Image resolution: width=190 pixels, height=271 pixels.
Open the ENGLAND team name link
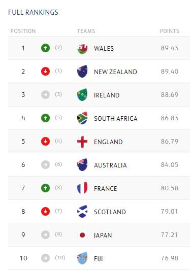pos(108,142)
